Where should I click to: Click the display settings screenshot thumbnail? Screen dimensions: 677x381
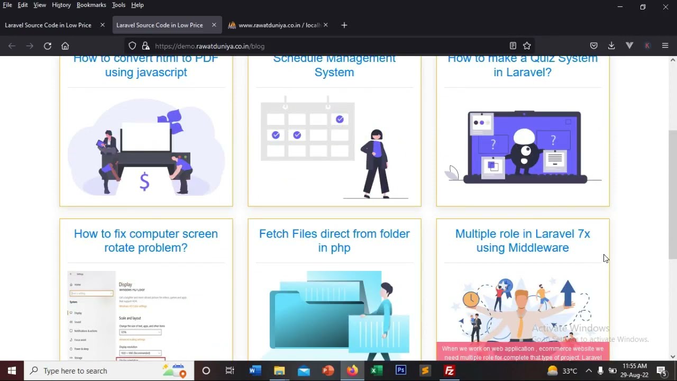[146, 316]
